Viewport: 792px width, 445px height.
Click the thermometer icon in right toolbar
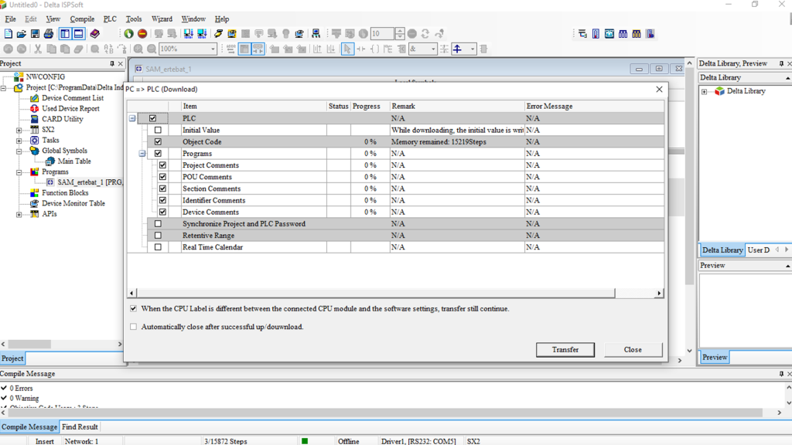tap(596, 34)
